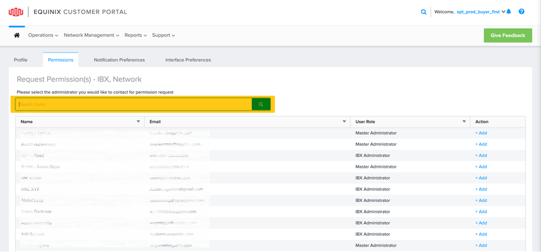Click Aaditya Sankar's Master Administrator role cell
The height and width of the screenshot is (252, 541).
click(376, 133)
